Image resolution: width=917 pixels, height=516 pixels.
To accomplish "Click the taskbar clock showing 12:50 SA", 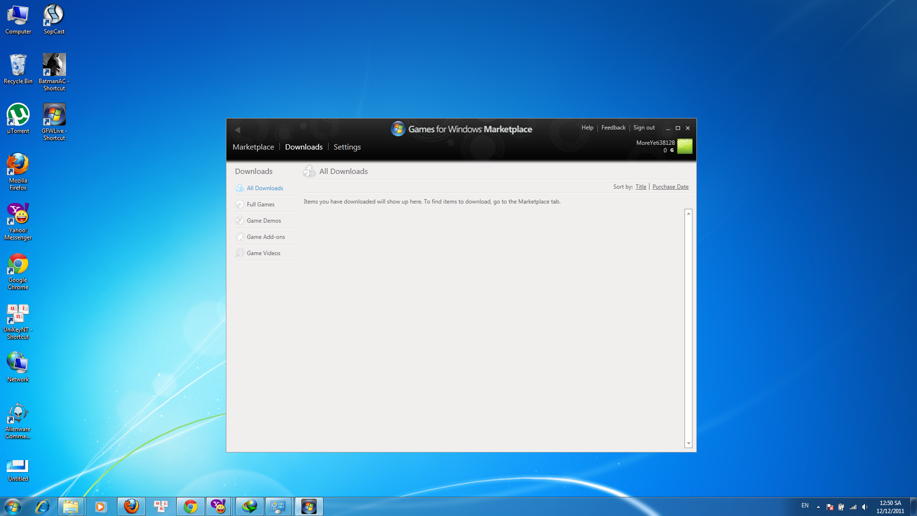I will pos(890,507).
